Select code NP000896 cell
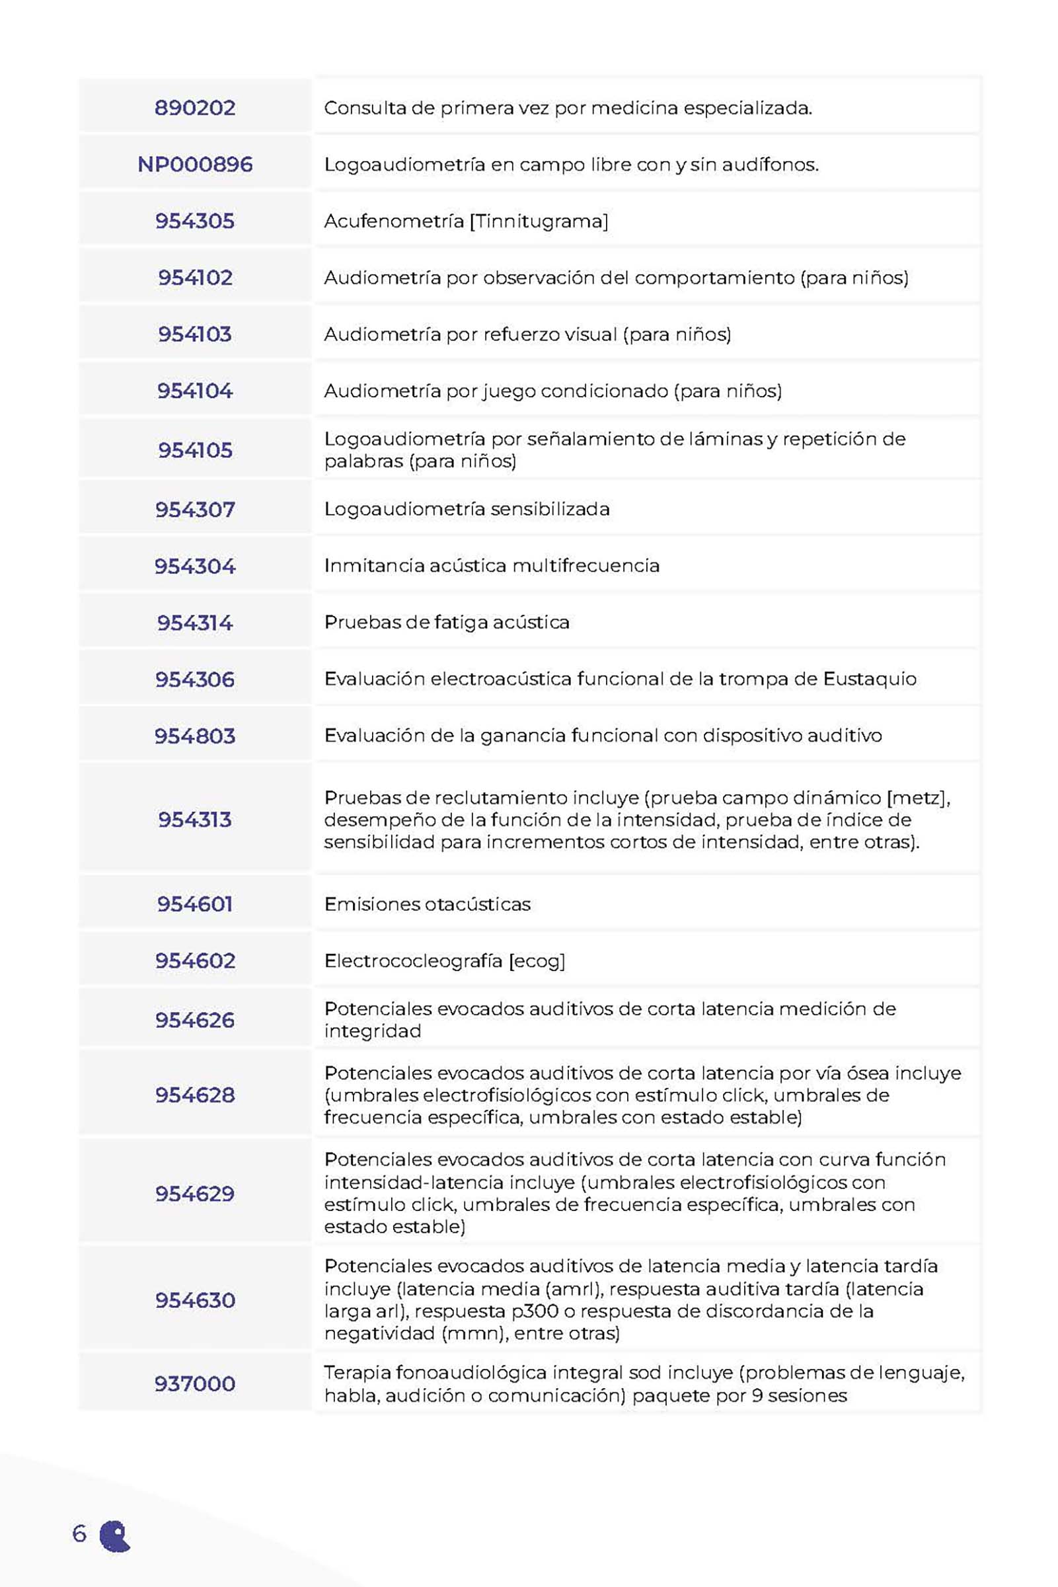Viewport: 1058px width, 1587px height. [x=195, y=165]
